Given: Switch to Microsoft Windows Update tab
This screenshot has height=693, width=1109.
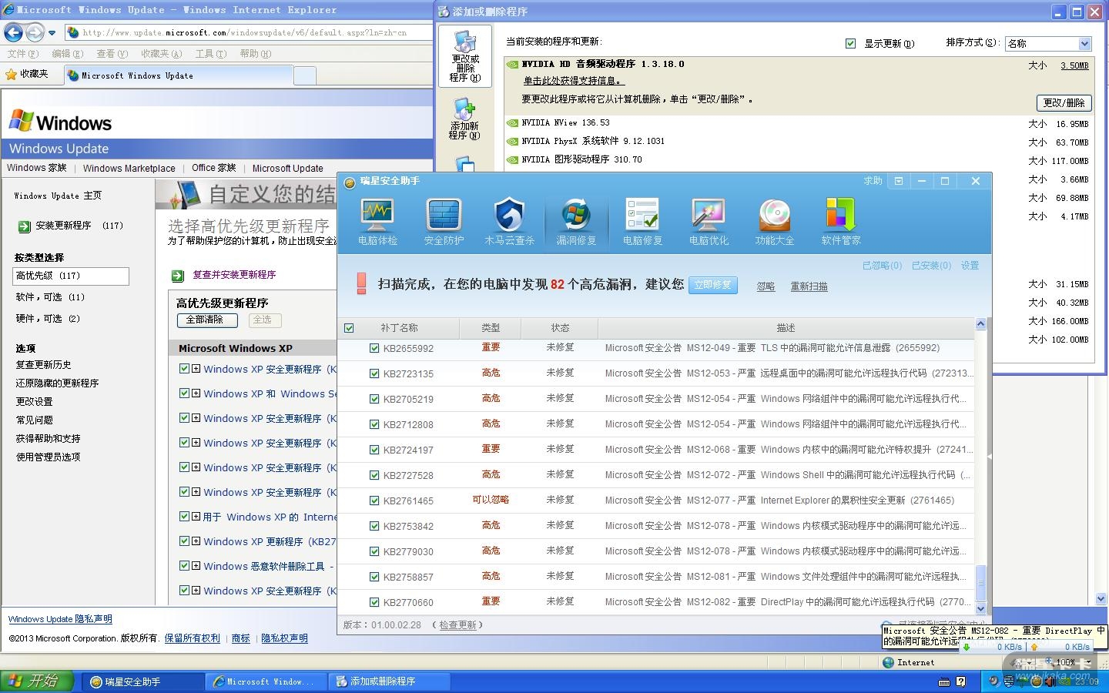Looking at the screenshot, I should 178,75.
